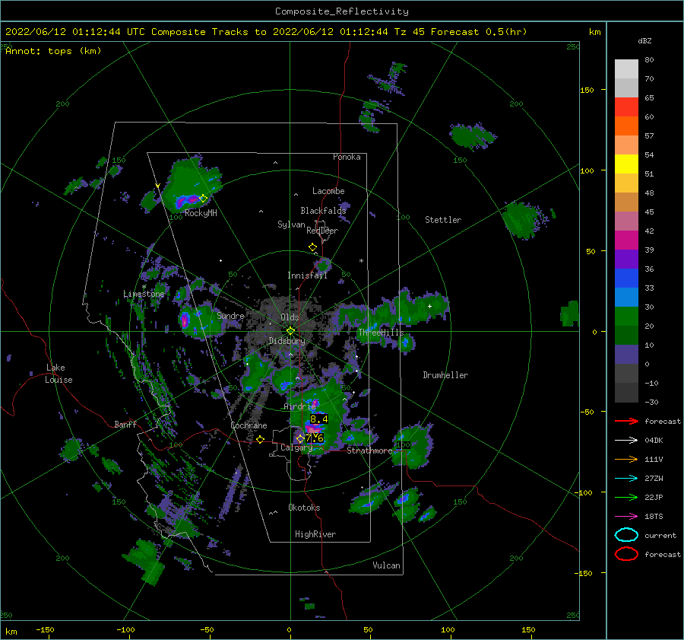Click the HighRiver label
684x640 pixels.
point(315,534)
